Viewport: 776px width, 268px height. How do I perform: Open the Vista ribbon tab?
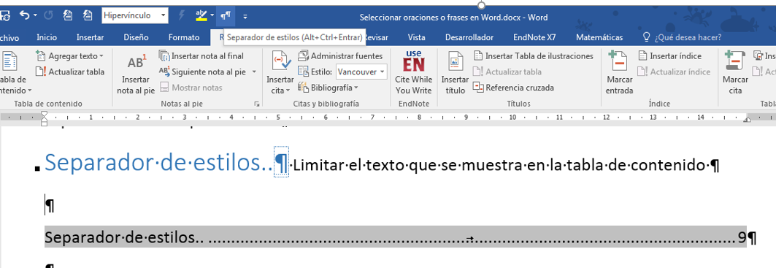416,37
